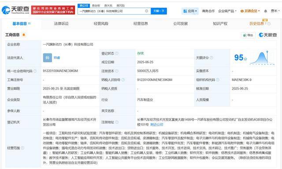The image size is (282, 169).
Task: Click the company name in 企业名称 row
Action: [68, 44]
